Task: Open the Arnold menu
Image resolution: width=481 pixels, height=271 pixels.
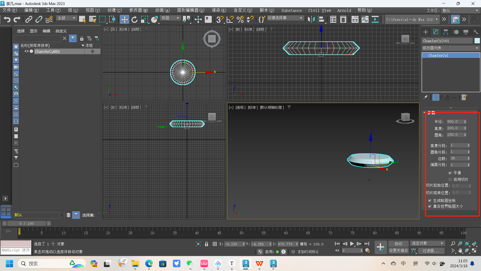Action: pos(344,11)
